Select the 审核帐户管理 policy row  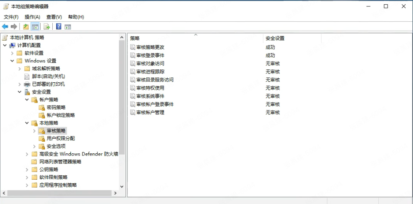click(150, 113)
